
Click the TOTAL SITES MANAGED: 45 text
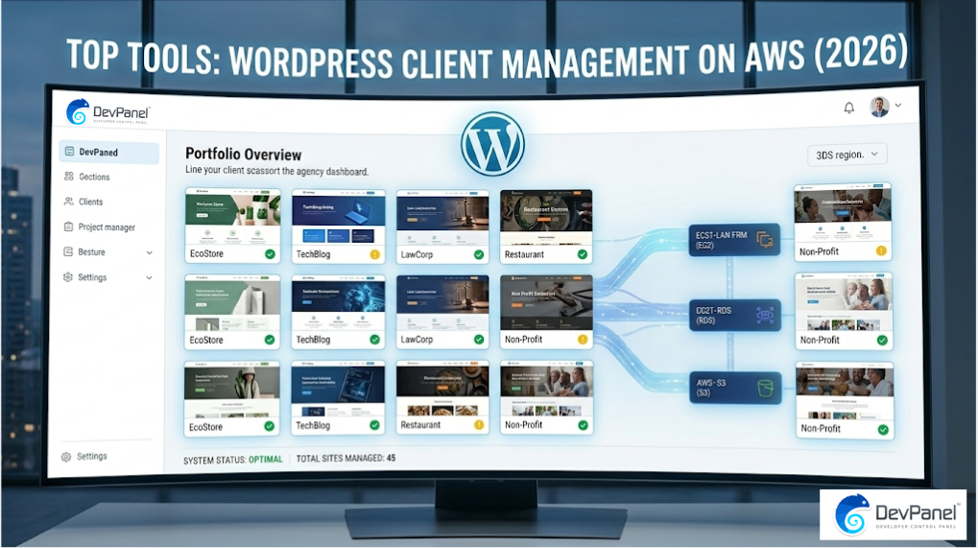(346, 458)
